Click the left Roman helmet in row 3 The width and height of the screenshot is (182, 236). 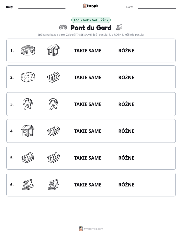tap(28, 104)
